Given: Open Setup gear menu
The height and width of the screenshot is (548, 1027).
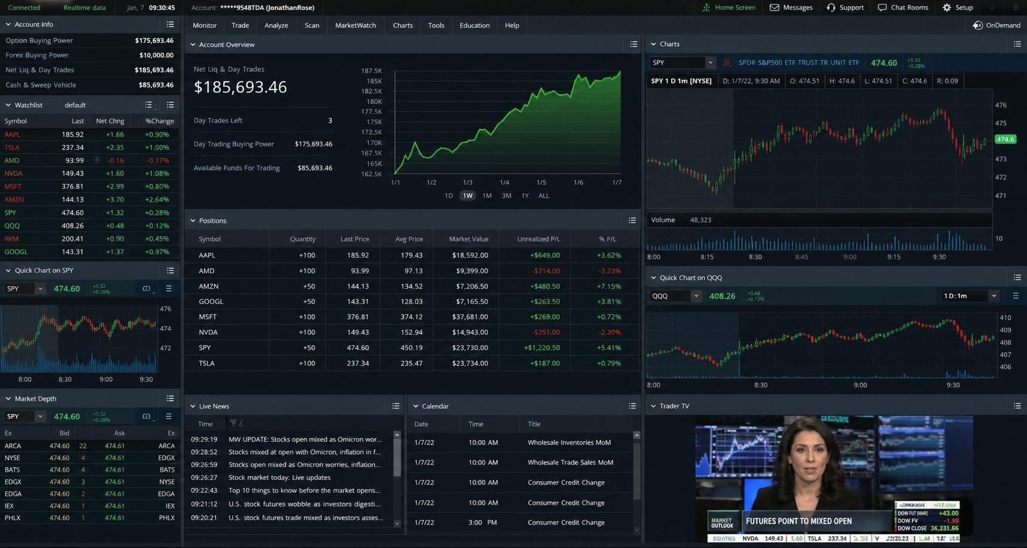Looking at the screenshot, I should pos(958,8).
